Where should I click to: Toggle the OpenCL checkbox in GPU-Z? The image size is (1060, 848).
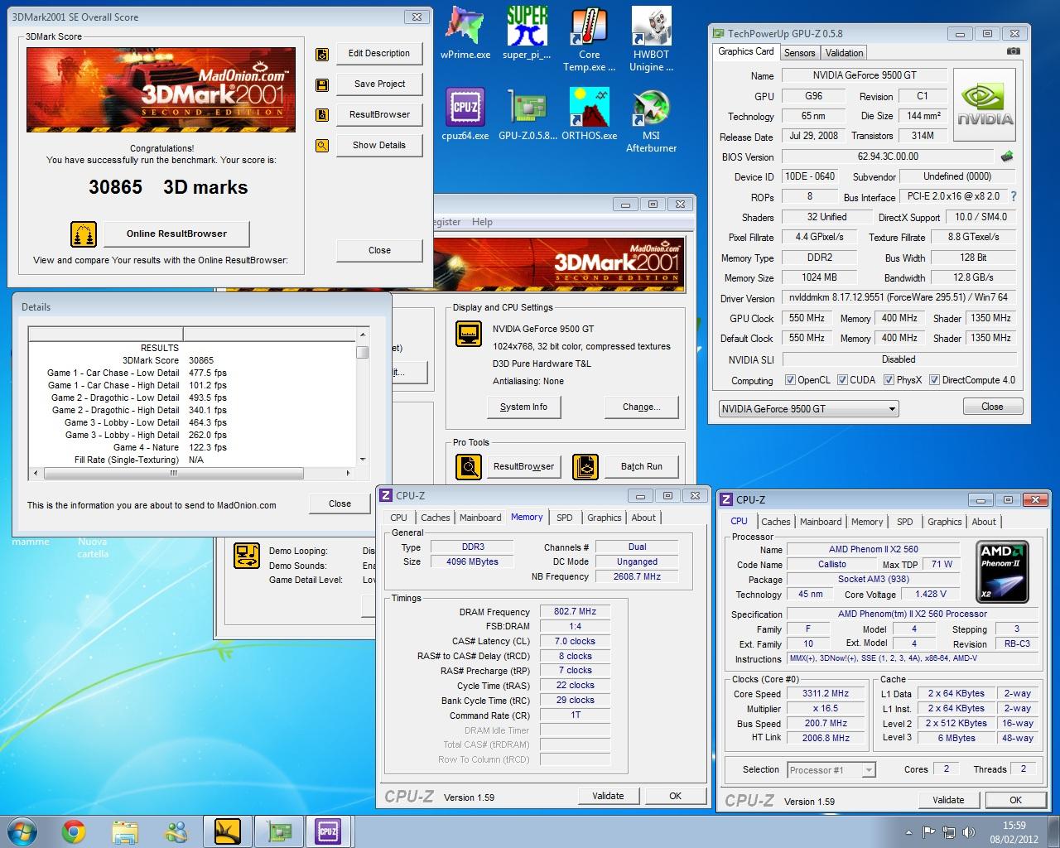790,380
